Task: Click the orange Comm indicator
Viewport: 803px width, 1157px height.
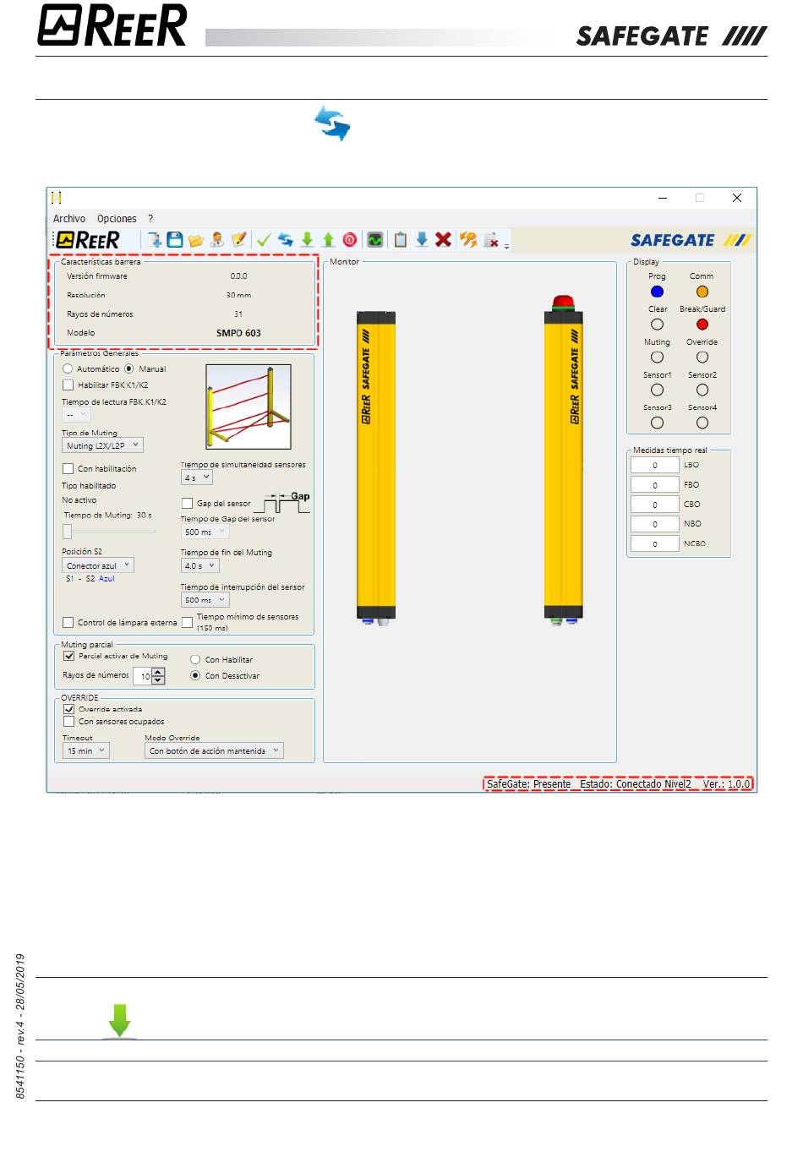Action: [x=702, y=292]
